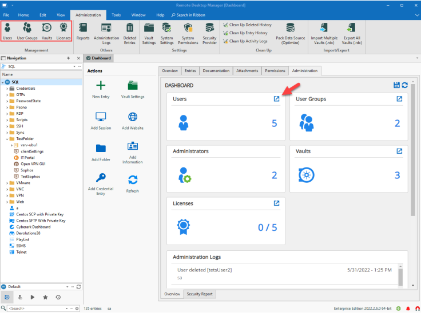Click Add Website action
The image size is (421, 316).
pyautogui.click(x=133, y=121)
